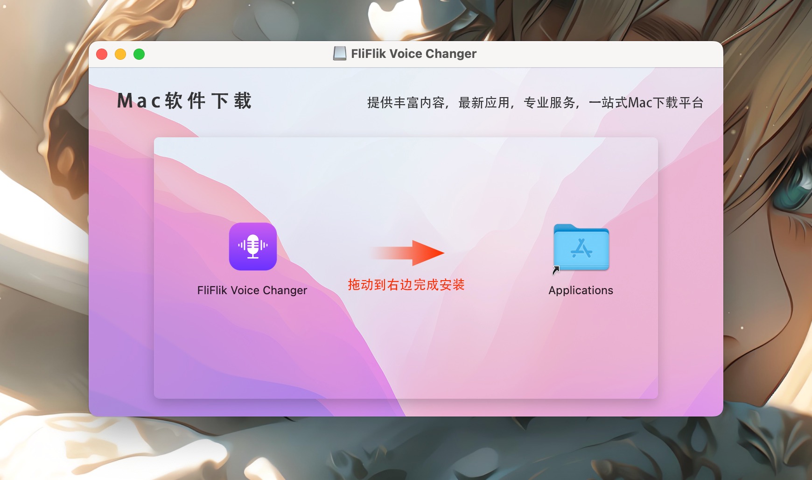The width and height of the screenshot is (812, 480).
Task: Select the purple FliFlik Voice Changer microphone icon
Action: (x=252, y=247)
